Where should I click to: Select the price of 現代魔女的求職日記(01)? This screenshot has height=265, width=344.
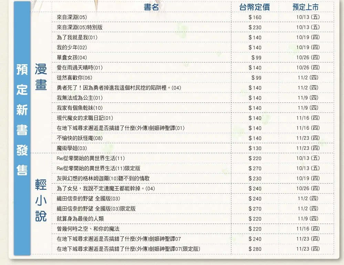255,118
